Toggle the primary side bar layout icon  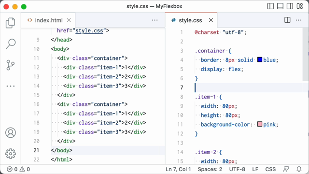[x=270, y=6]
